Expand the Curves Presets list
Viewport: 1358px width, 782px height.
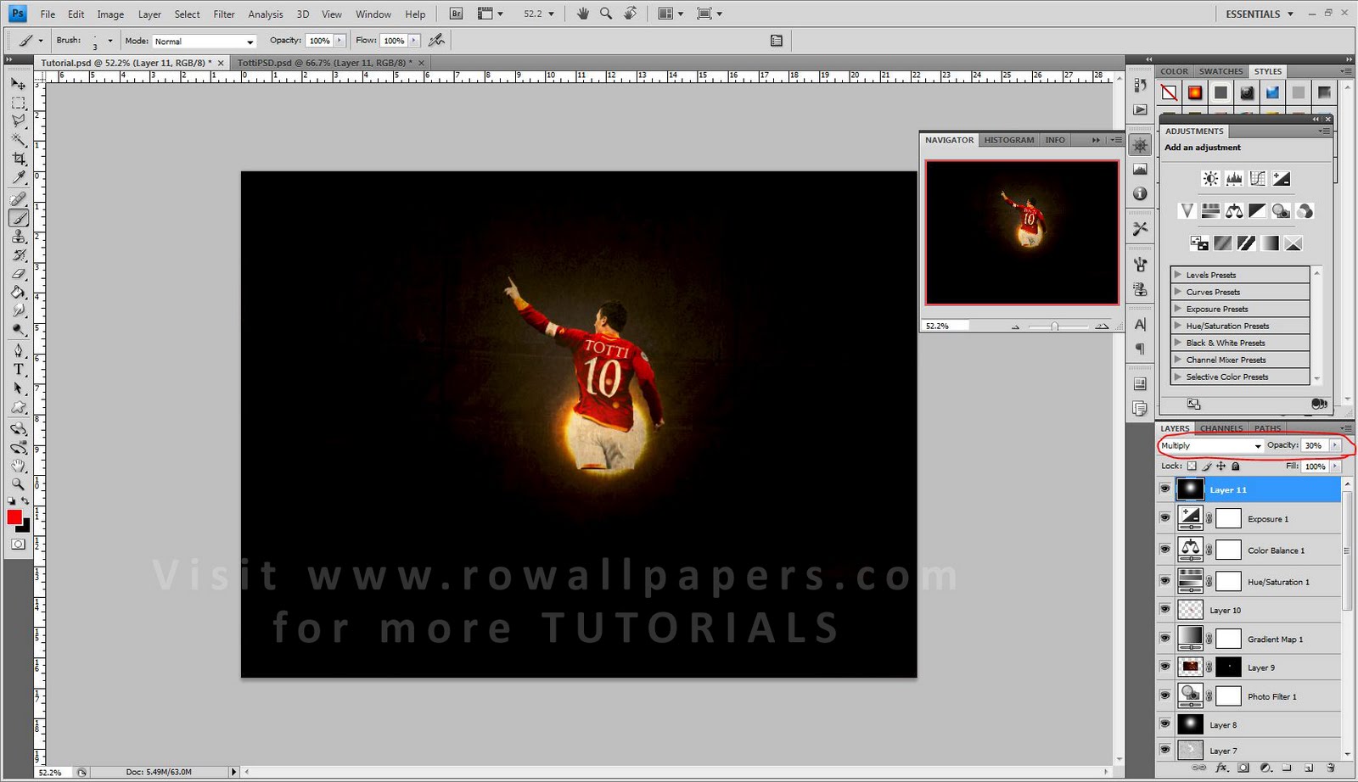click(x=1177, y=292)
